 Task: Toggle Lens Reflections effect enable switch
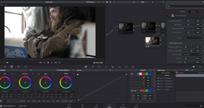[169, 16]
